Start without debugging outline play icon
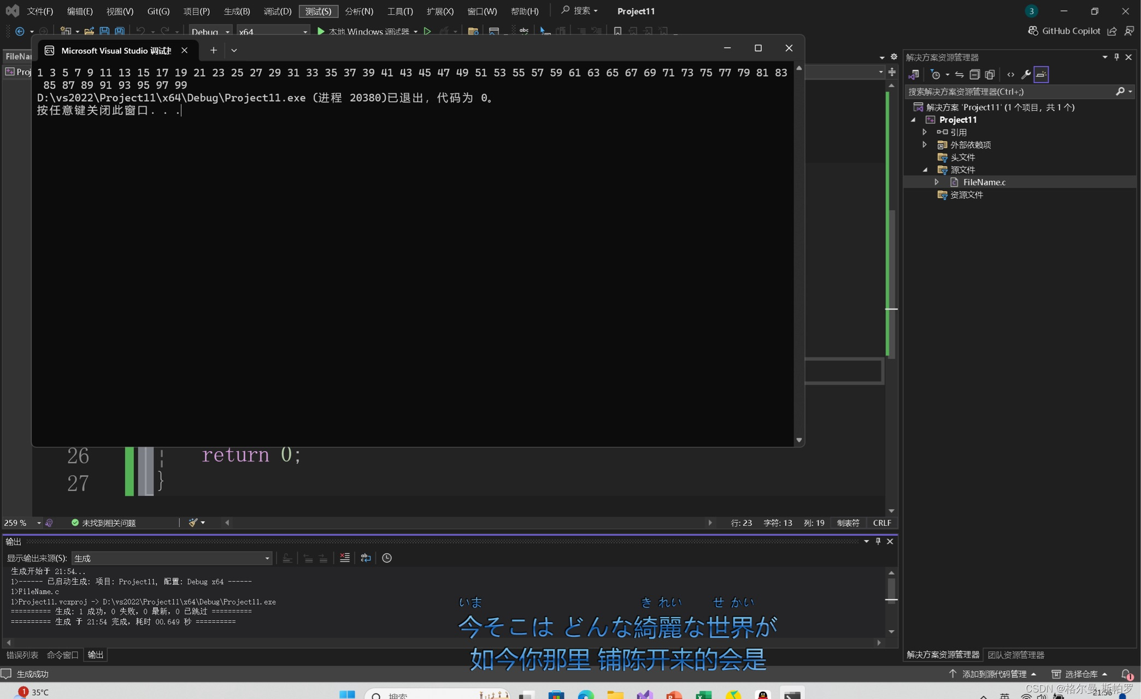The image size is (1141, 699). click(x=427, y=32)
